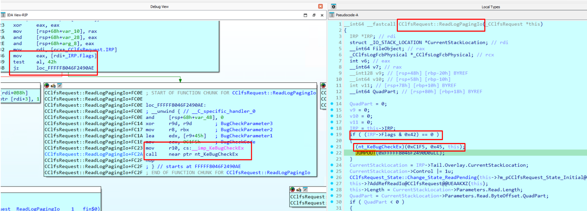This screenshot has width=587, height=211.
Task: Toggle breakpoint dot on pseudocode line 21
Action: [332, 147]
